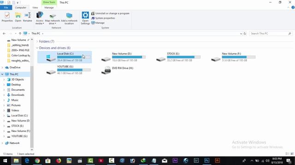Open the File menu tab
This screenshot has height=165, width=295.
(6, 7)
